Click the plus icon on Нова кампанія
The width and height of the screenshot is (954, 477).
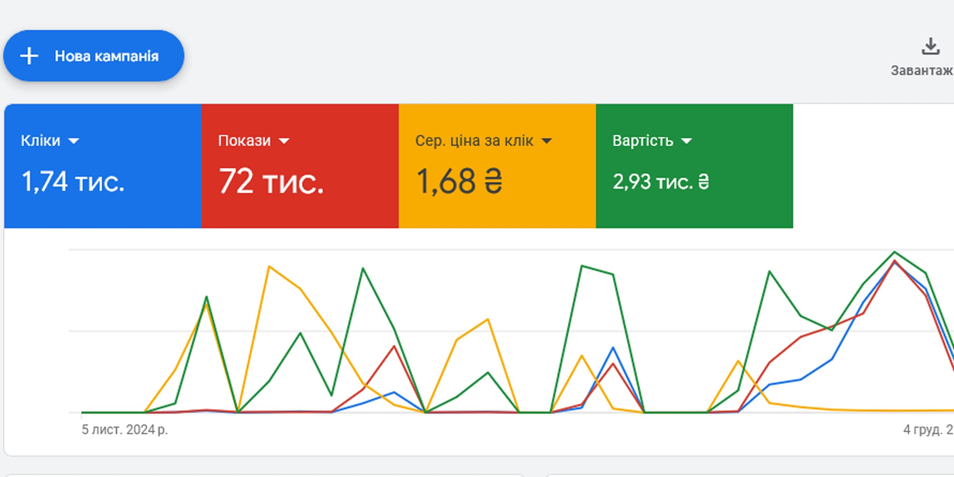29,56
